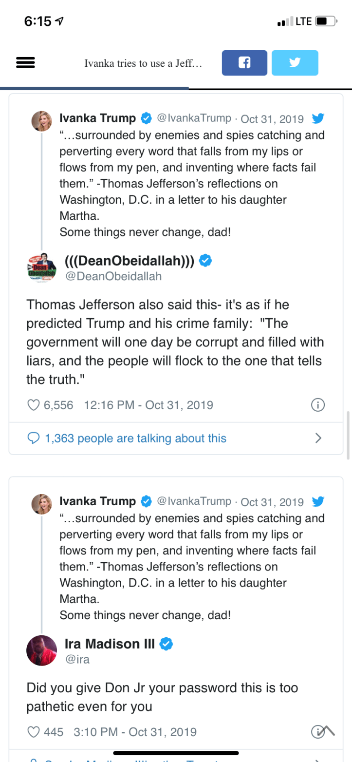Viewport: 352px width, 762px height.
Task: Open the 12:16 PM - Oct 31, 2019 timestamp
Action: 148,405
